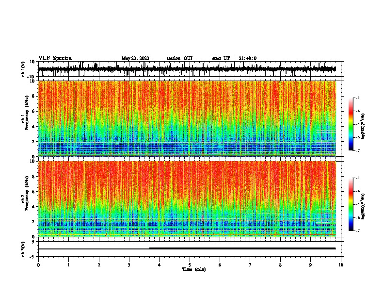Click the '2' frequency tick of ch.2 spectrogram
This screenshot has height=297, width=384.
click(33, 222)
